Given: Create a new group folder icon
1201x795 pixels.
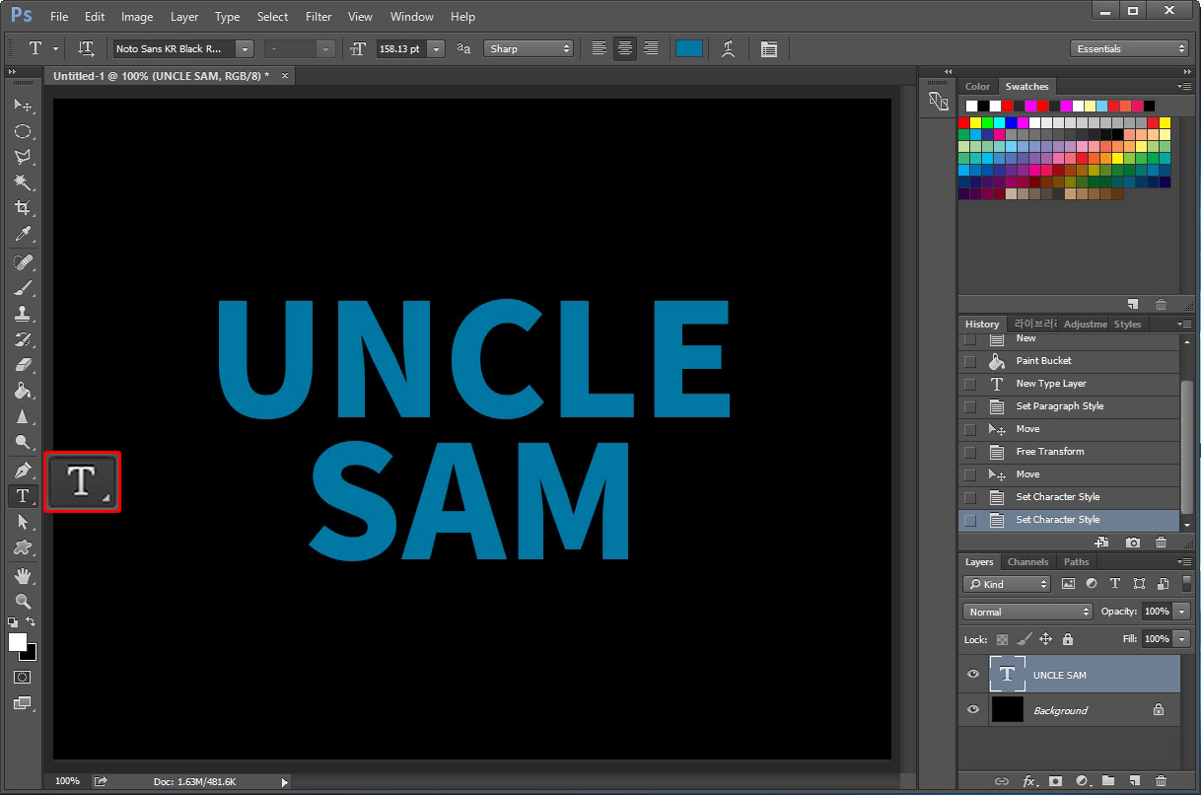Looking at the screenshot, I should [x=1108, y=781].
